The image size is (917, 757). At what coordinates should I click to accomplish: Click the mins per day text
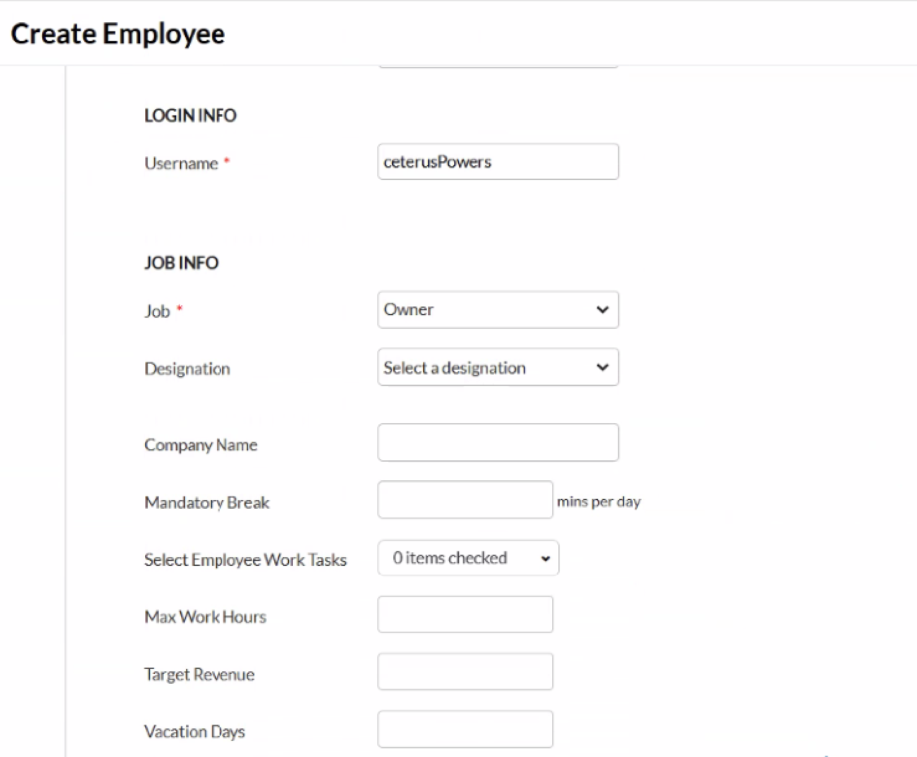pos(599,501)
